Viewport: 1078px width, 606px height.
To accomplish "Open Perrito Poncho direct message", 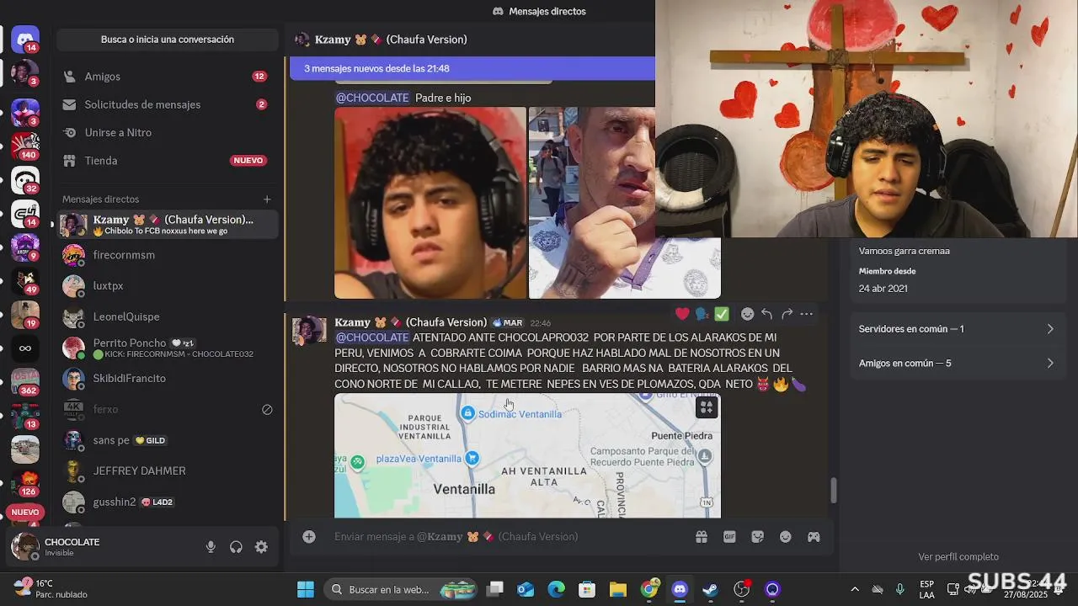I will click(x=167, y=348).
